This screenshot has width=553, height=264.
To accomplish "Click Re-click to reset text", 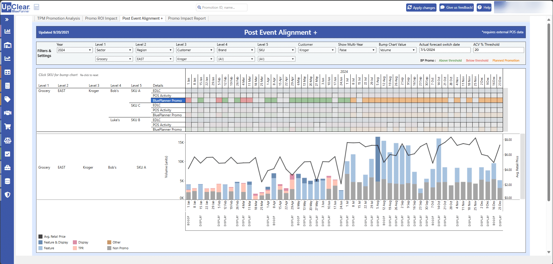I will pyautogui.click(x=89, y=75).
